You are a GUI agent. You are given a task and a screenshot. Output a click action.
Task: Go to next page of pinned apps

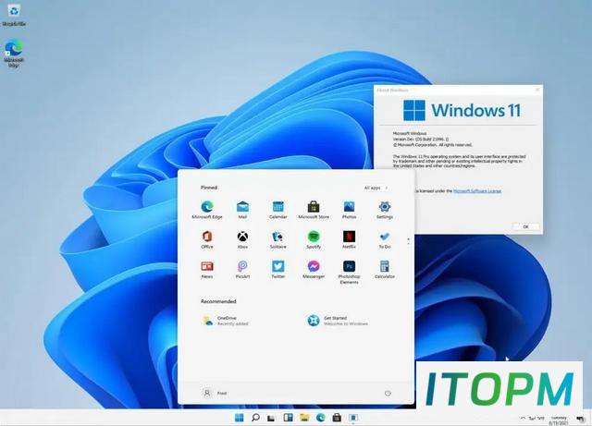point(408,244)
